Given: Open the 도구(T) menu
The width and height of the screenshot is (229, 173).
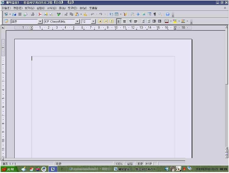Looking at the screenshot, I should click(72, 8).
